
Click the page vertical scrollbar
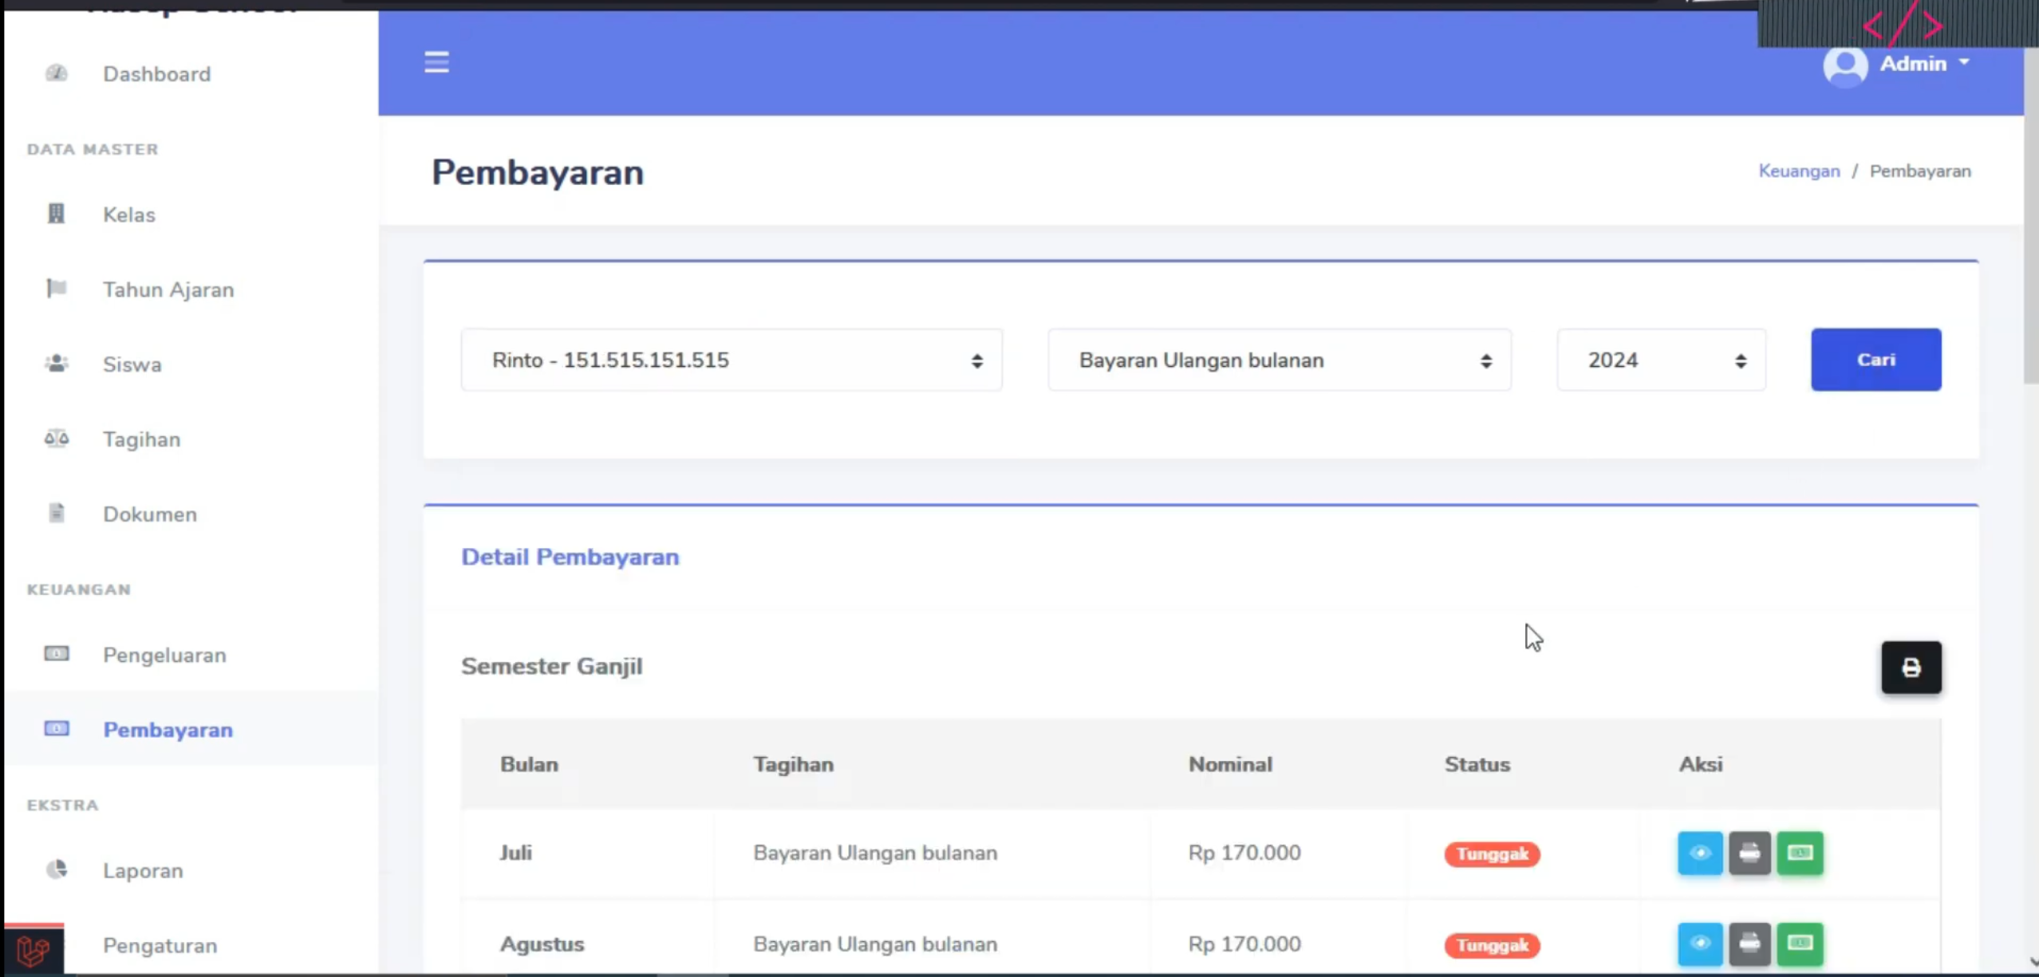[2031, 215]
